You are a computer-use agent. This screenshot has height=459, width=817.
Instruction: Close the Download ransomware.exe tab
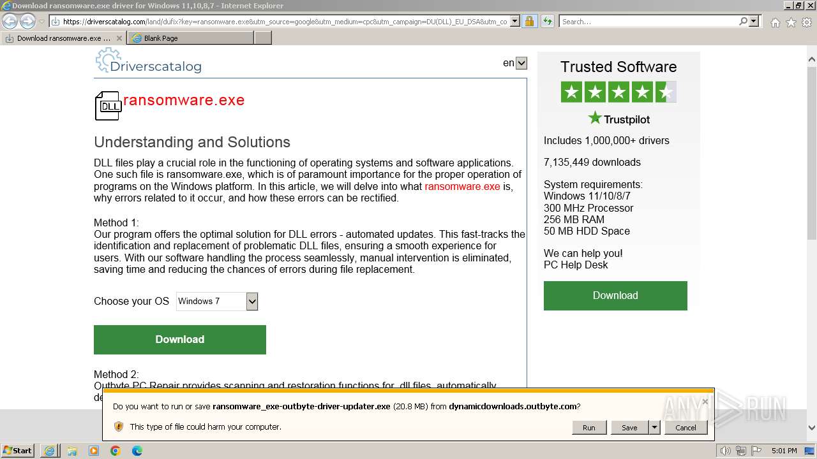[x=119, y=38]
